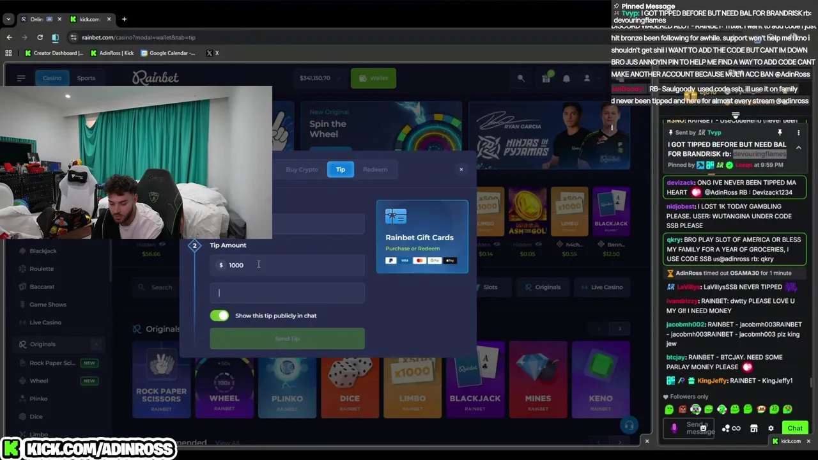Image resolution: width=818 pixels, height=460 pixels.
Task: Open Plinko in the sidebar
Action: pyautogui.click(x=38, y=399)
